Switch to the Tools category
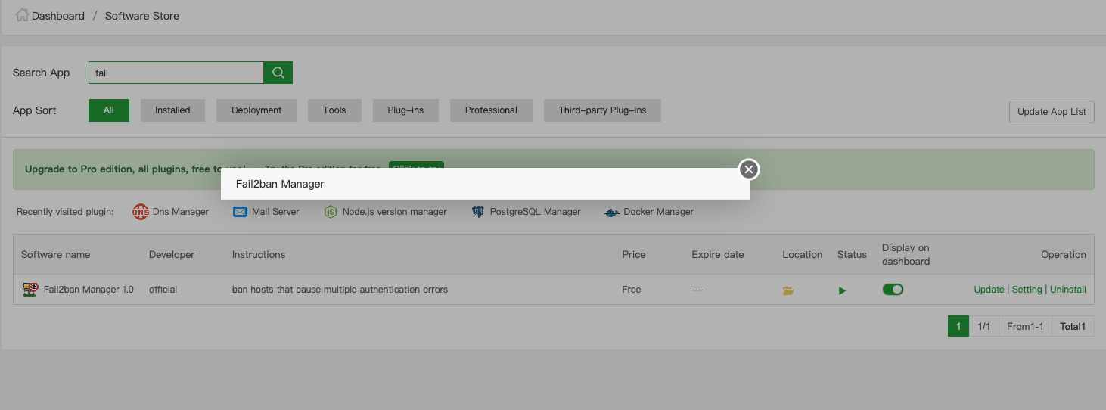Screen dimensions: 1106x410 (x=334, y=110)
